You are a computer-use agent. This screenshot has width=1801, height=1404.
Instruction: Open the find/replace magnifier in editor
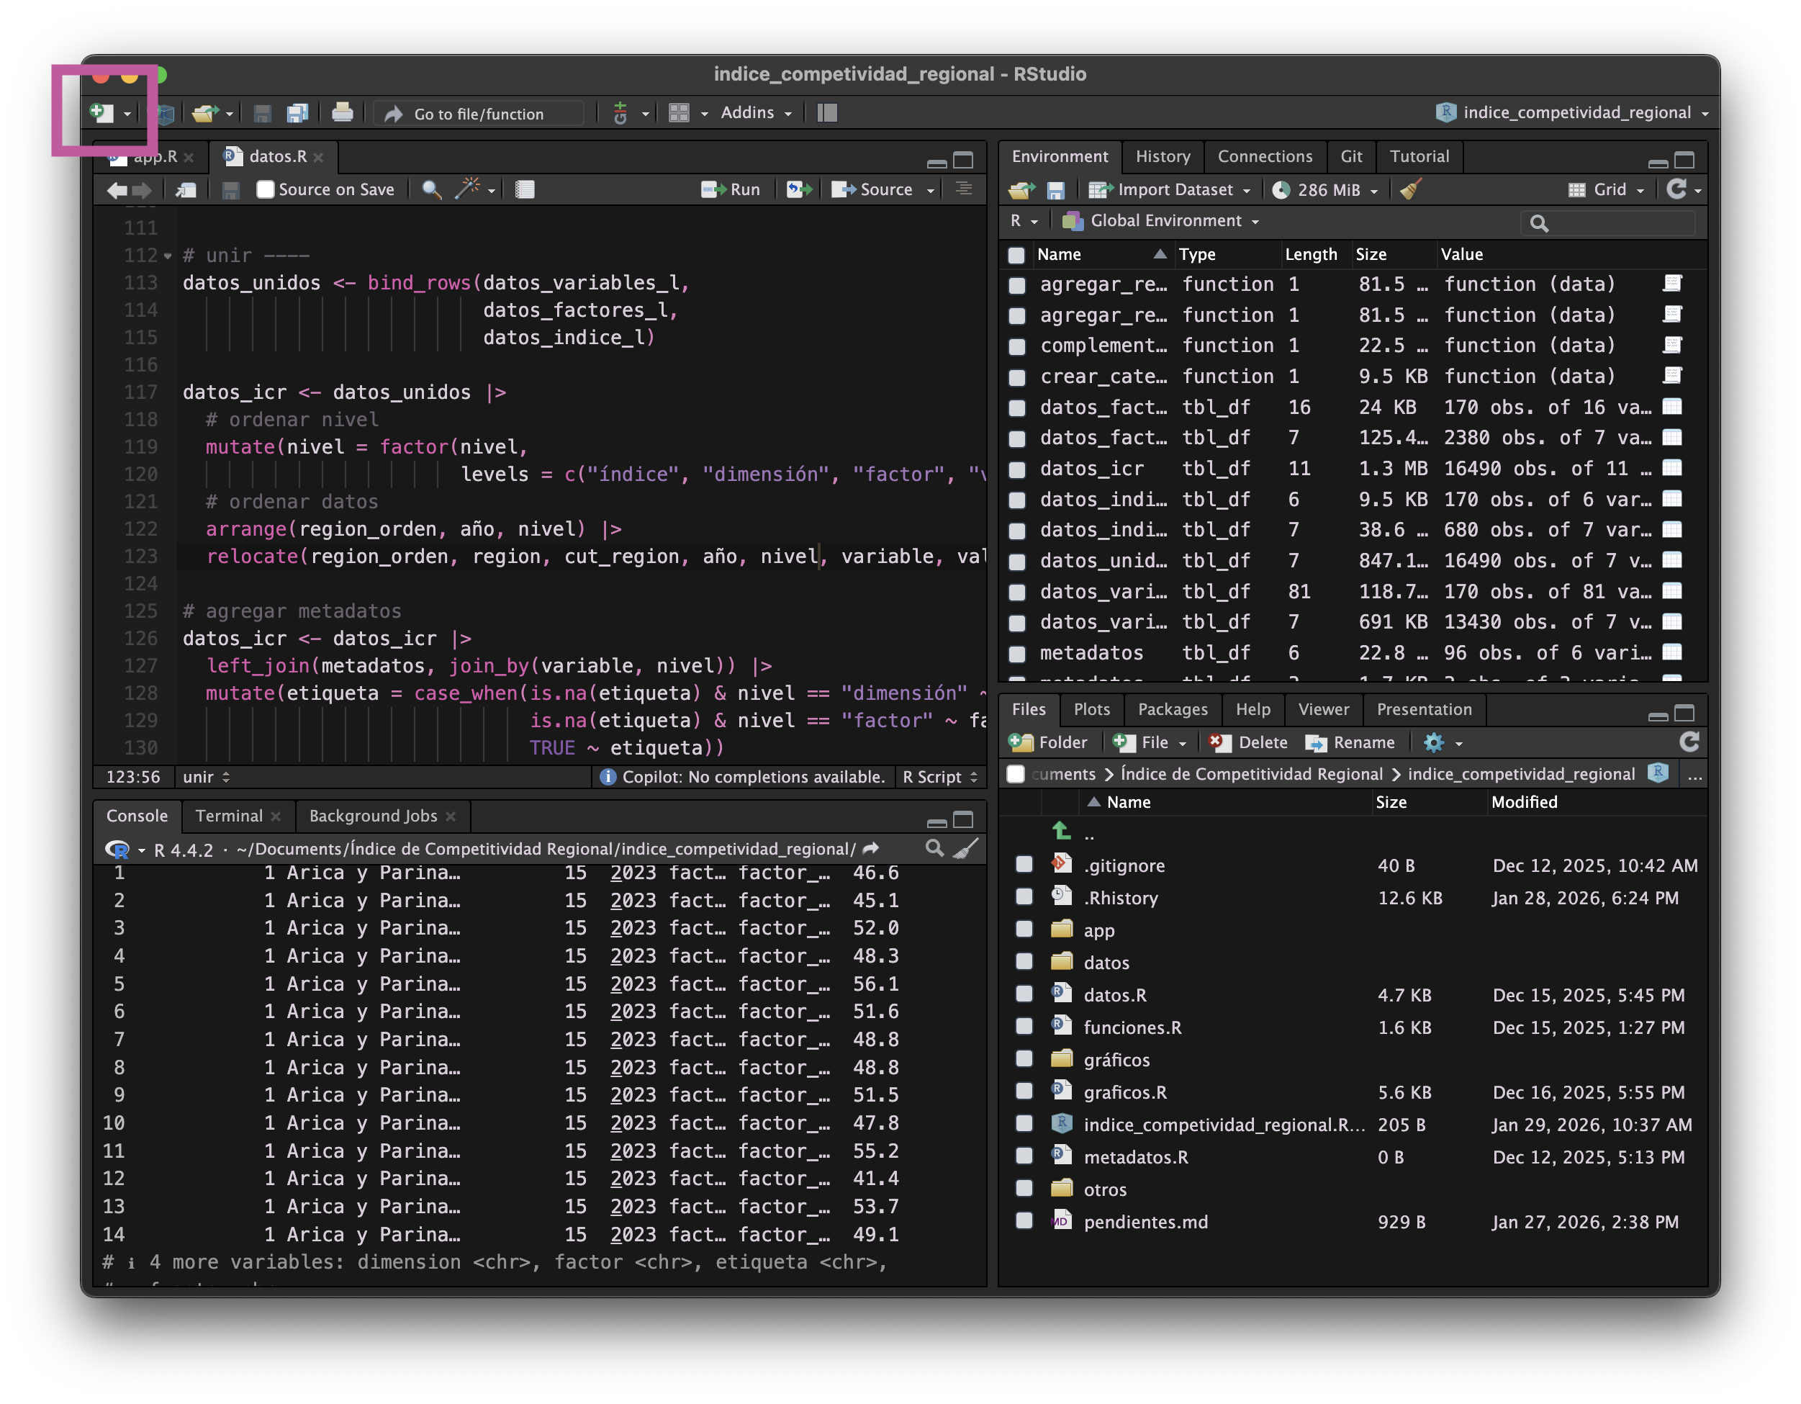[430, 190]
